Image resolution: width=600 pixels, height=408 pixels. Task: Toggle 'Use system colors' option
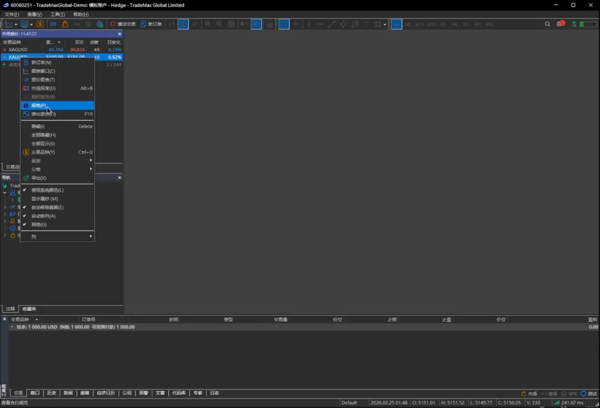(47, 190)
